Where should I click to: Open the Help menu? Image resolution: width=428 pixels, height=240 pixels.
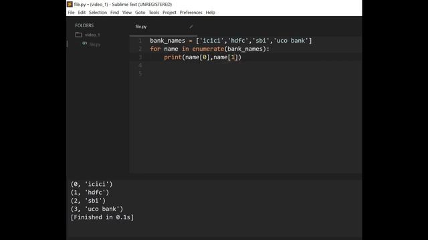click(x=210, y=13)
